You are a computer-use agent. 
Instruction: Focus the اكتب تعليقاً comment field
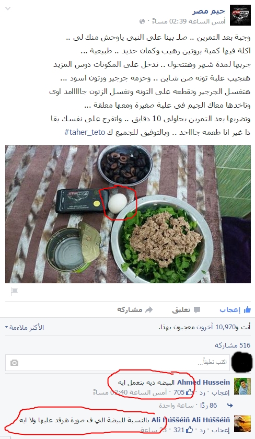tap(118, 363)
